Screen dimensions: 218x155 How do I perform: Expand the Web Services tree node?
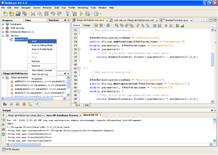[x=3, y=28]
